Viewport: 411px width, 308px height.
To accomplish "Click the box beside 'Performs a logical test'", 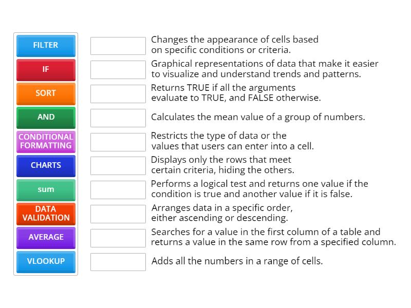I will pyautogui.click(x=118, y=190).
